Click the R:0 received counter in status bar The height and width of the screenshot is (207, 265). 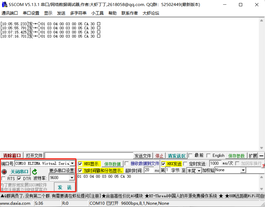pyautogui.click(x=65, y=203)
